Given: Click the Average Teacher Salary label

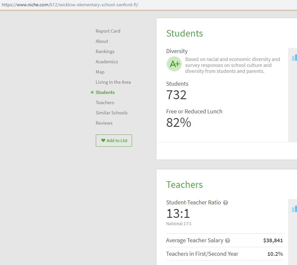Looking at the screenshot, I should tap(195, 240).
